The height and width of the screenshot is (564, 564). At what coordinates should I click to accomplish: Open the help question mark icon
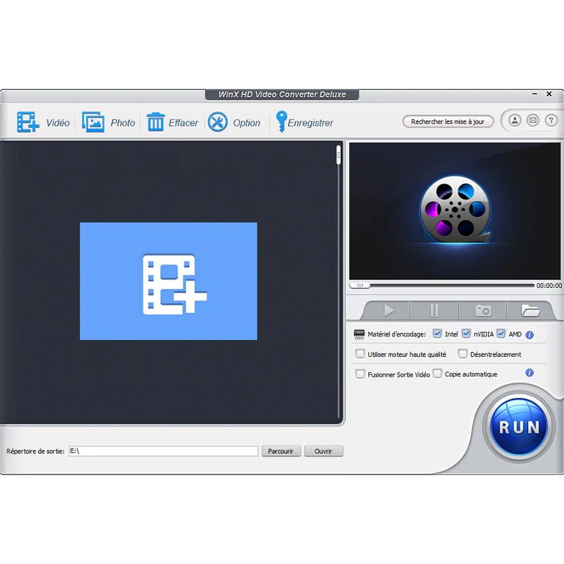[551, 120]
